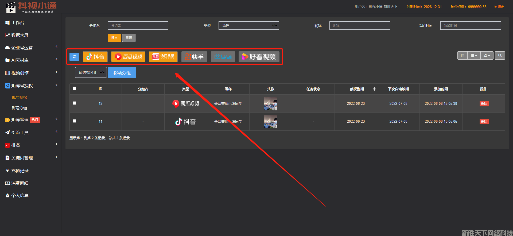This screenshot has height=236, width=513.
Task: Toggle the select-all header checkbox
Action: pyautogui.click(x=75, y=88)
